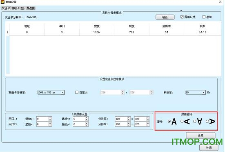Increase the 网口2 起始x value
The image size is (225, 152).
pyautogui.click(x=50, y=123)
